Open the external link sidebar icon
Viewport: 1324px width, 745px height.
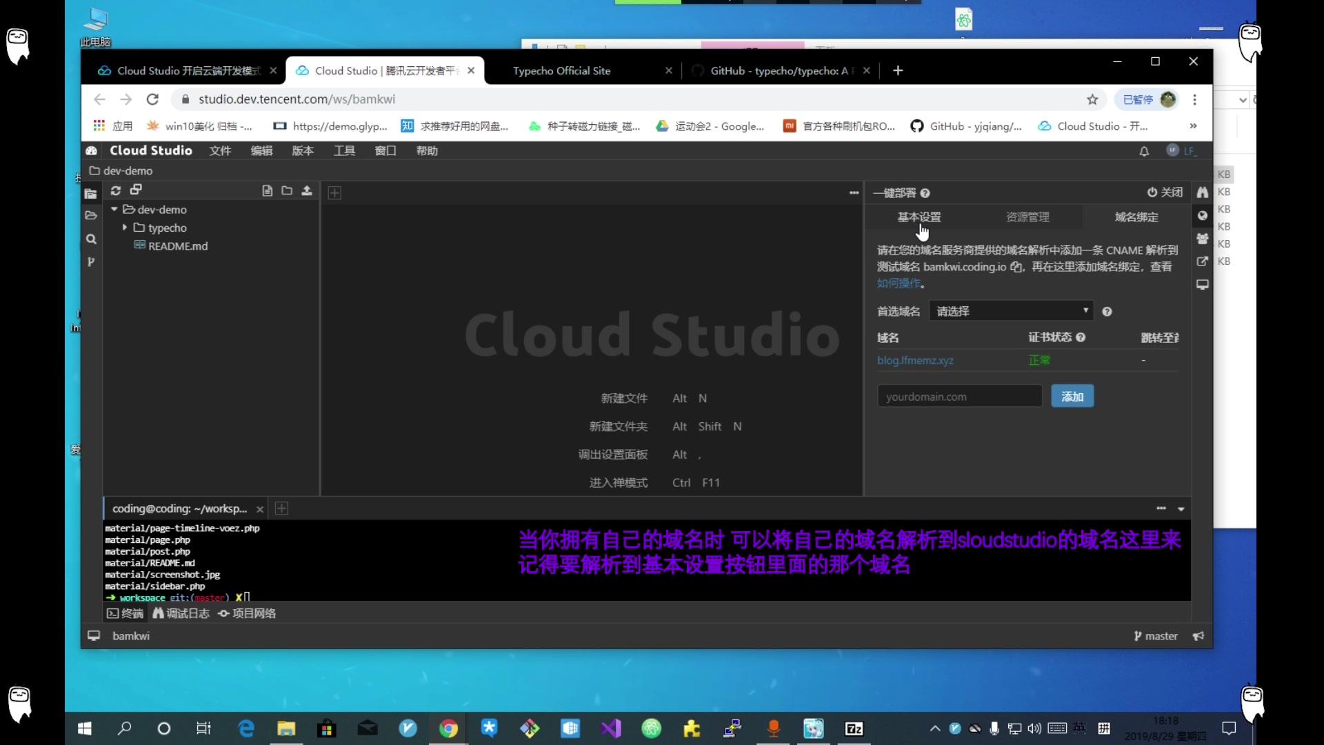click(x=1203, y=261)
